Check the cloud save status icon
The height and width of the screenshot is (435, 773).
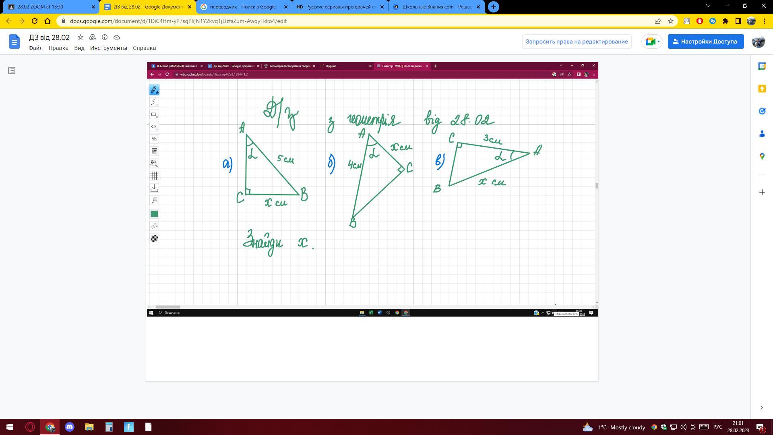[x=117, y=37]
